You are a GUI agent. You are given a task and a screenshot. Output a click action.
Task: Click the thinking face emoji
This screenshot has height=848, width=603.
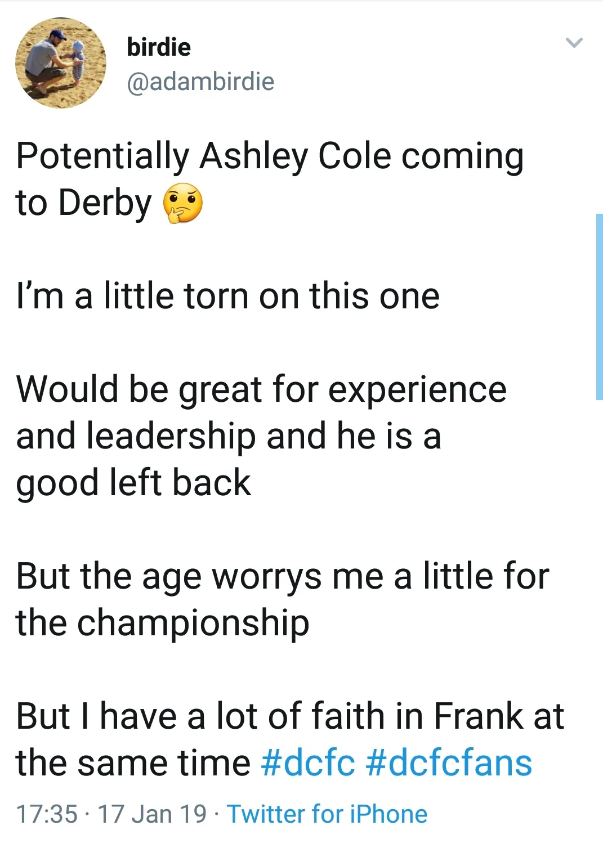[182, 203]
